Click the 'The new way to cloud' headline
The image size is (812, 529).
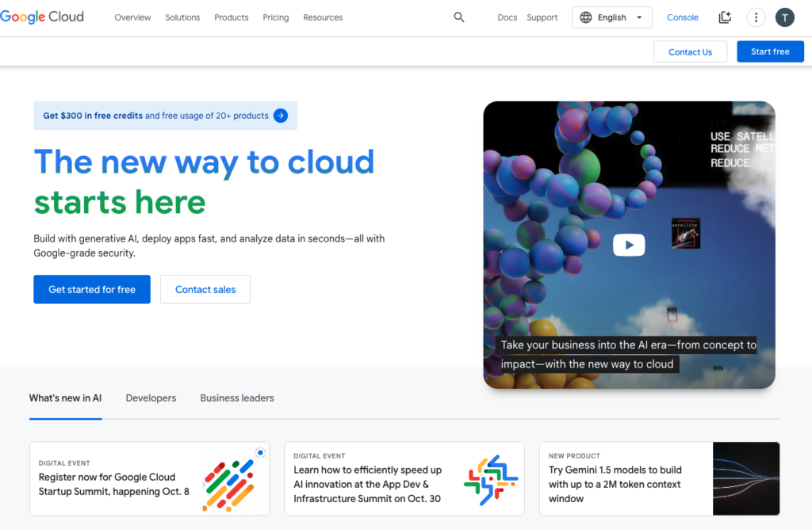coord(204,181)
